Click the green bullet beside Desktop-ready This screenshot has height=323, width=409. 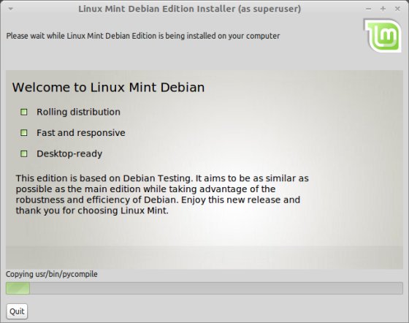pyautogui.click(x=23, y=153)
